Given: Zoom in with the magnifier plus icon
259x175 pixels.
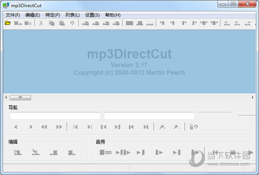Looking at the screenshot, I should coord(163,127).
